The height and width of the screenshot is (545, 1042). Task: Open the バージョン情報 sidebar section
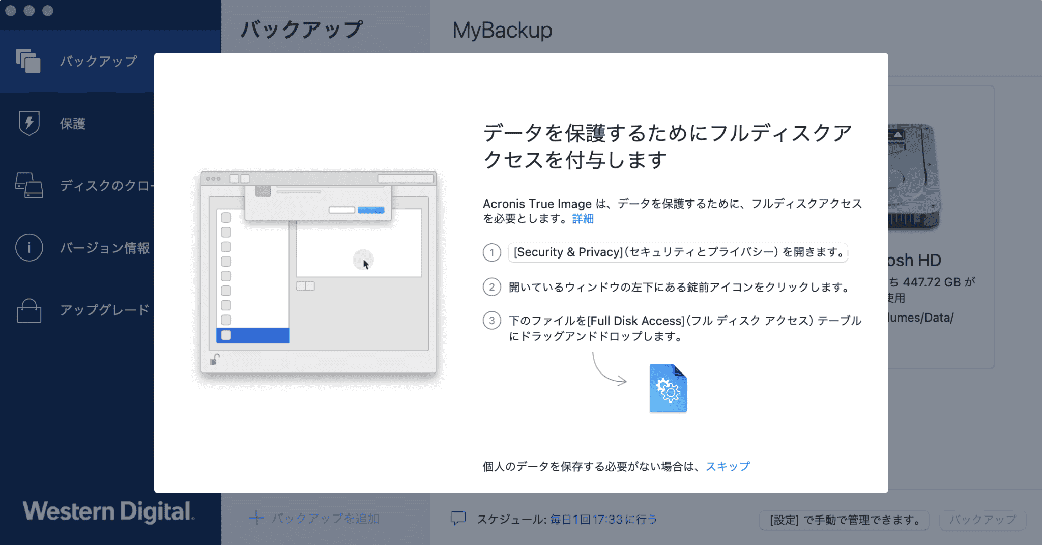(77, 248)
